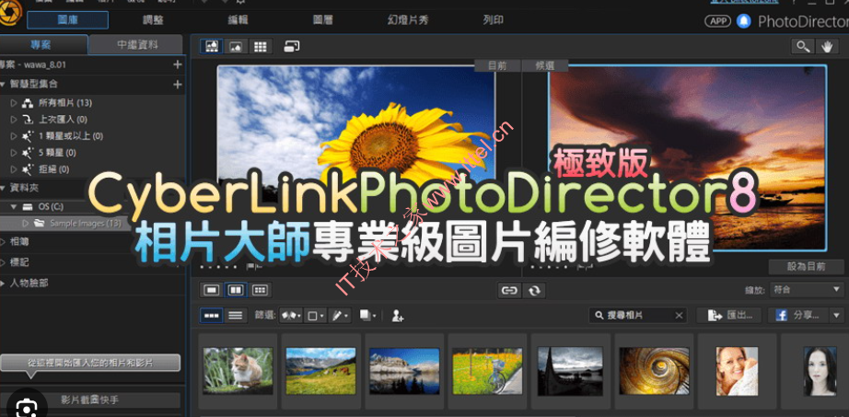Click the APP badge button

pos(717,21)
